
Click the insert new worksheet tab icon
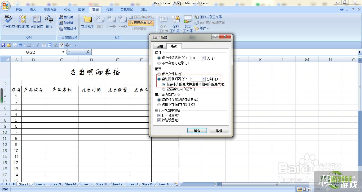177,184
